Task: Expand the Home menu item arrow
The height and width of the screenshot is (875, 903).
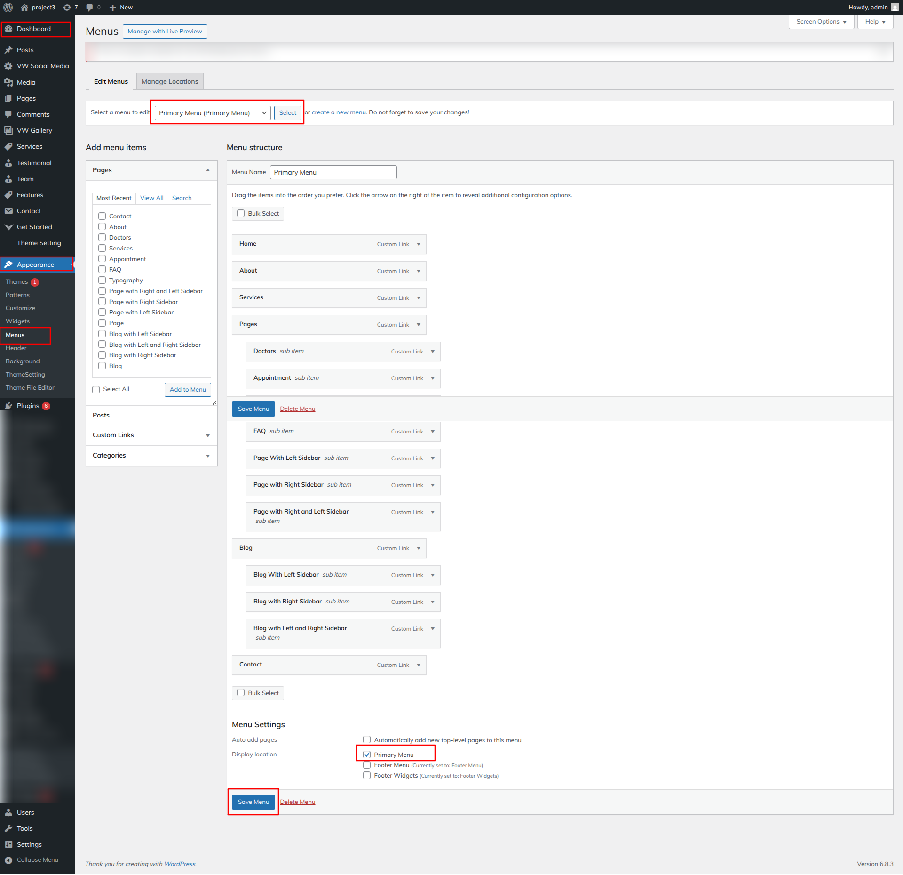Action: pyautogui.click(x=419, y=244)
